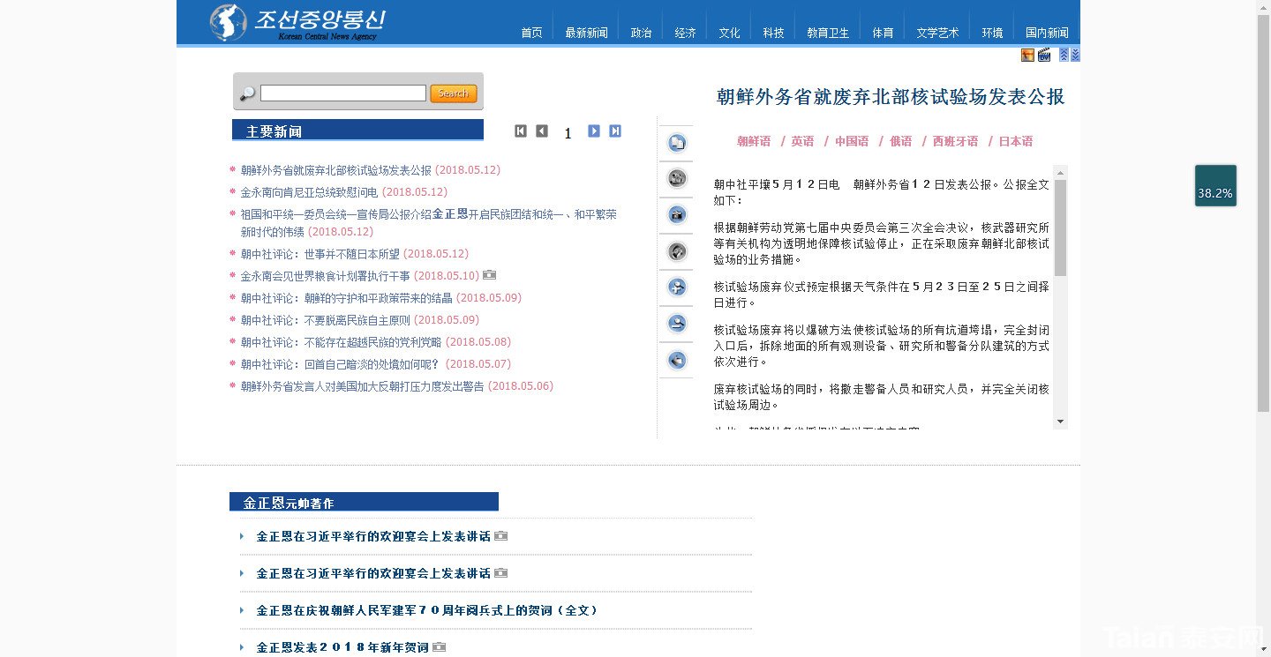The width and height of the screenshot is (1271, 657).
Task: Go to the 教育卫生 section
Action: pyautogui.click(x=828, y=33)
